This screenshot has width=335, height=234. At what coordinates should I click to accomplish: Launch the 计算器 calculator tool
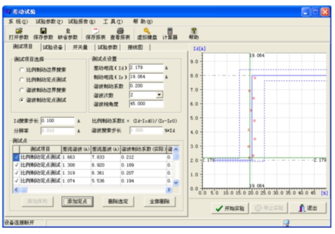(x=170, y=34)
